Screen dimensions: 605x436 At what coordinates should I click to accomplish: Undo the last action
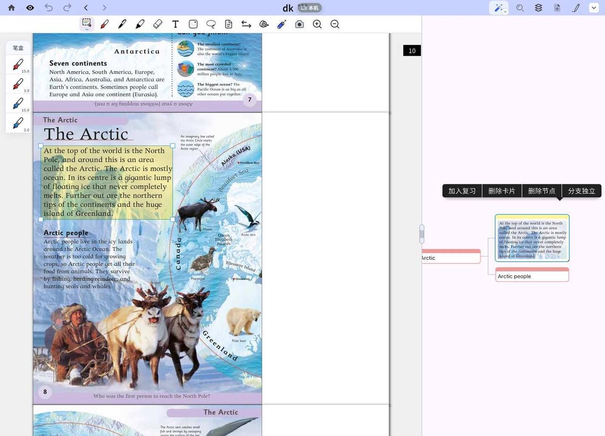tap(48, 8)
